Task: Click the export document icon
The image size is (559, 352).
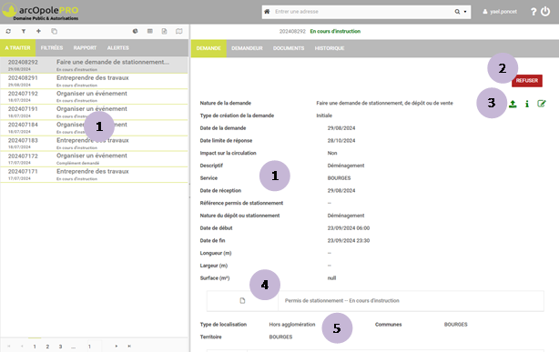Action: [165, 31]
